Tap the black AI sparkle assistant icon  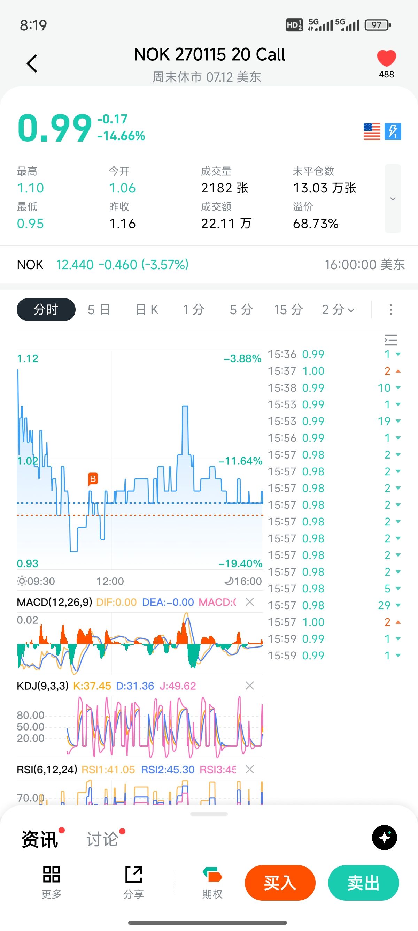tap(385, 838)
